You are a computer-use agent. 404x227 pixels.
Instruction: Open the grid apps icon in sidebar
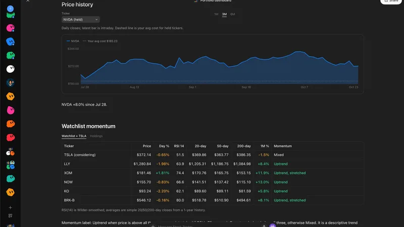coord(10,216)
